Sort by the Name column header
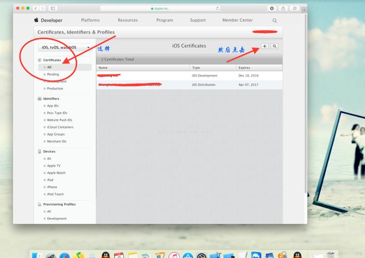Viewport: 365px width, 258px height. (x=143, y=68)
